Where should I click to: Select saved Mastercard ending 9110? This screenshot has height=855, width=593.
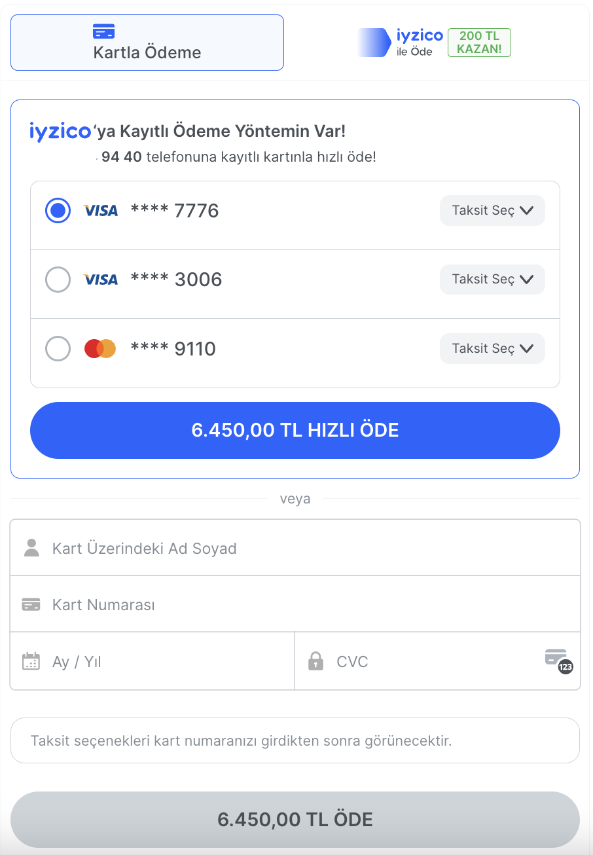click(x=58, y=348)
